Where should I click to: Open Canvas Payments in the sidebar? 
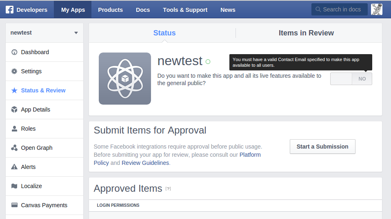point(44,205)
